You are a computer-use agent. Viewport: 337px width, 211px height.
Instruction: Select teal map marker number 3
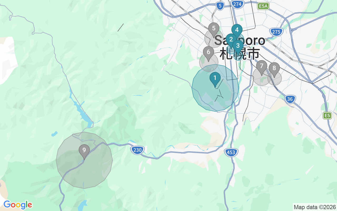[x=238, y=47]
